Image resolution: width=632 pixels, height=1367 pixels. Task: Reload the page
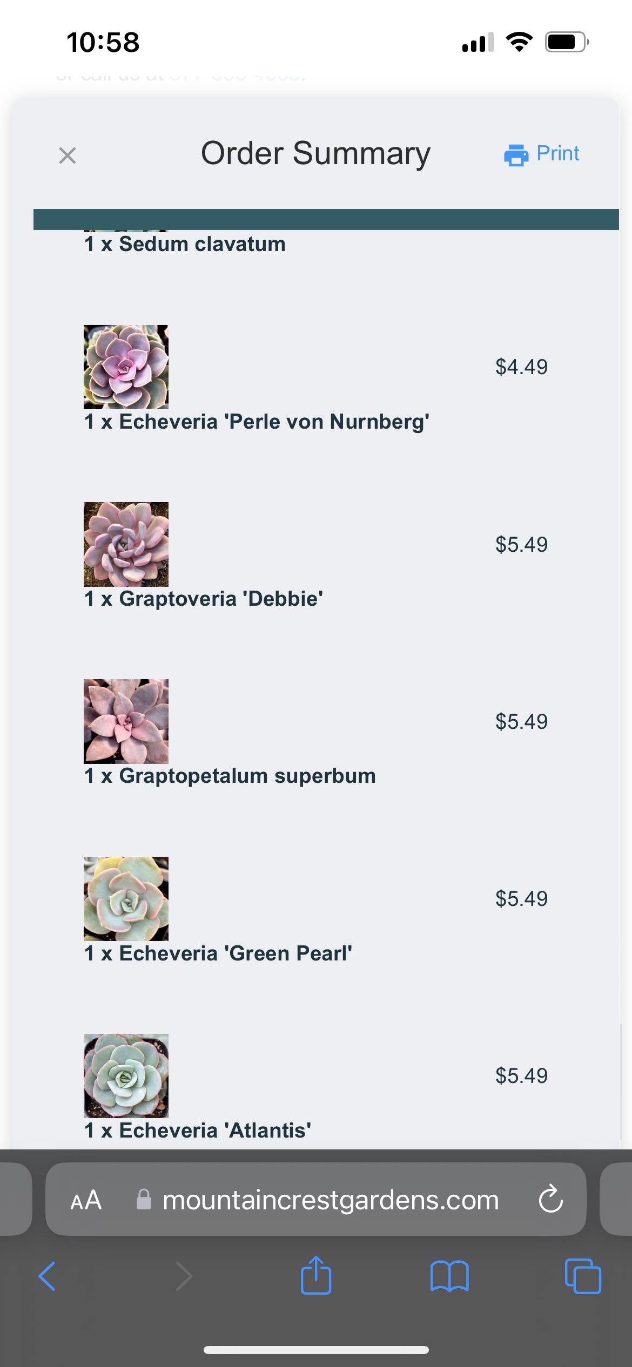550,1200
